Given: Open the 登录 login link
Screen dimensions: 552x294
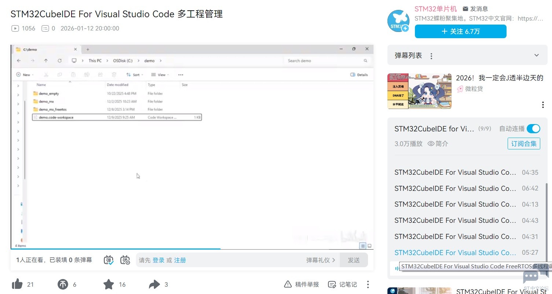Looking at the screenshot, I should click(x=158, y=260).
